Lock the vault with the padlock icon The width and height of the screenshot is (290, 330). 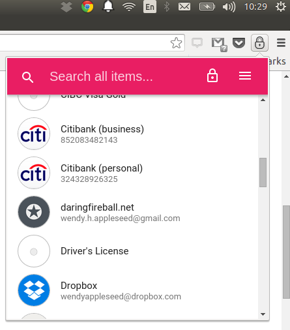(212, 76)
